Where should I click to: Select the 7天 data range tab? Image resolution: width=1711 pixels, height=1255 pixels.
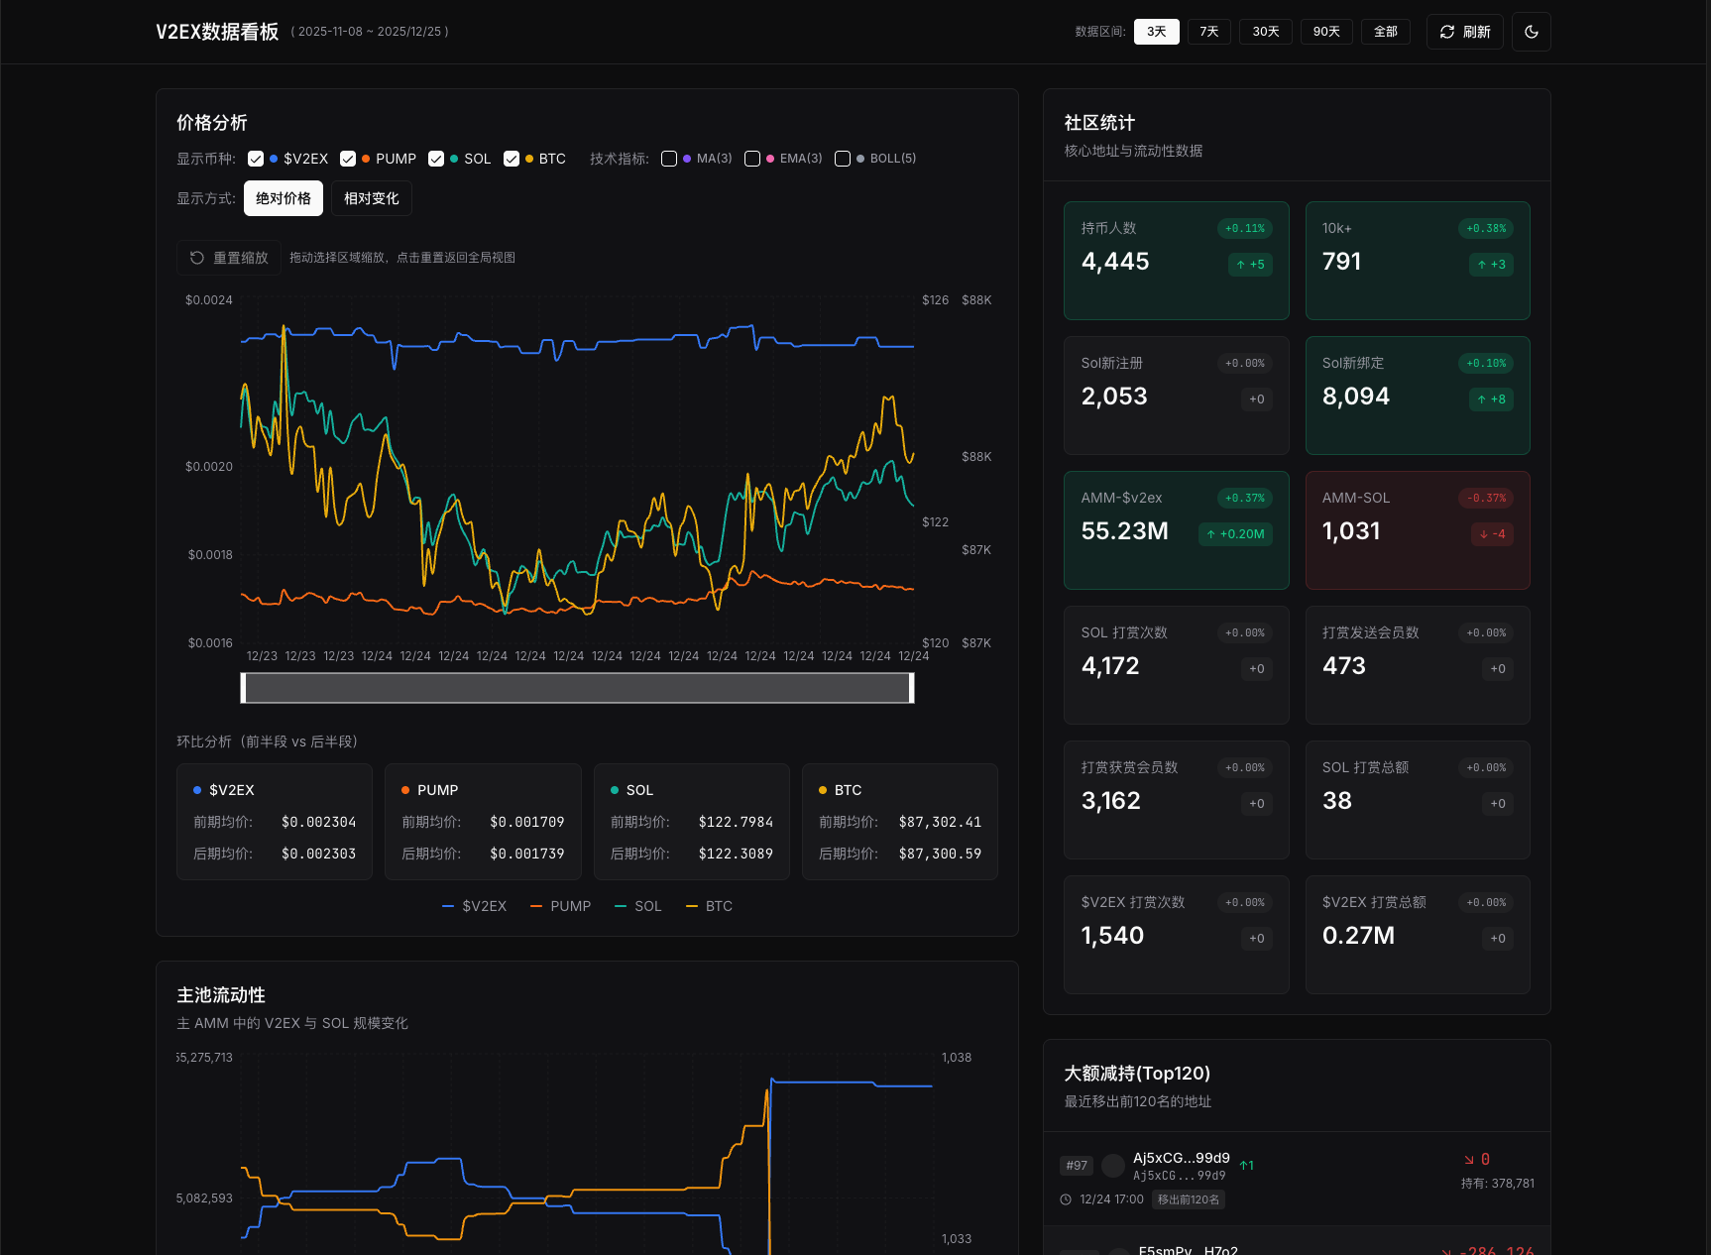pyautogui.click(x=1208, y=32)
